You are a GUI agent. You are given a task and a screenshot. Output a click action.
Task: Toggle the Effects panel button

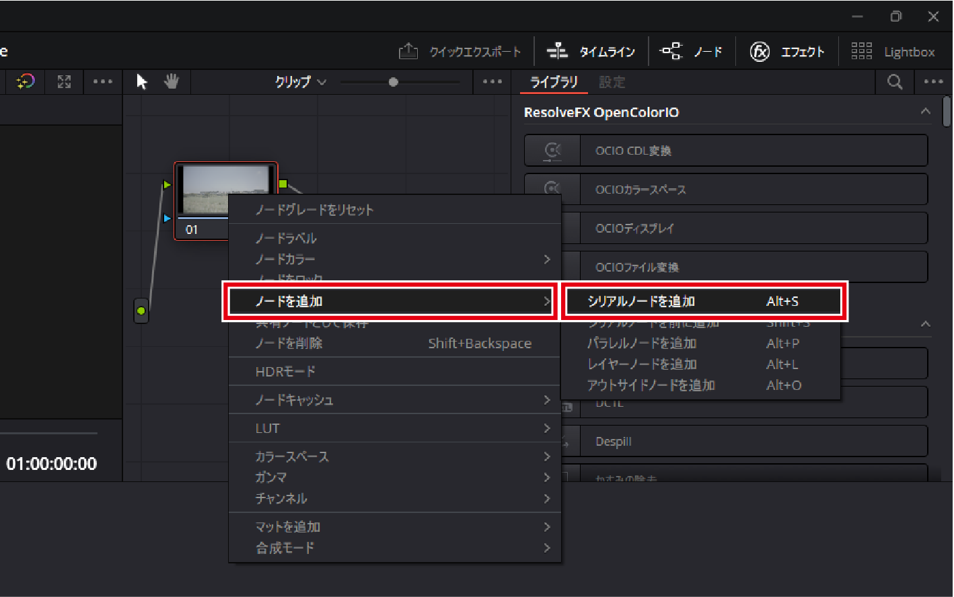click(787, 52)
